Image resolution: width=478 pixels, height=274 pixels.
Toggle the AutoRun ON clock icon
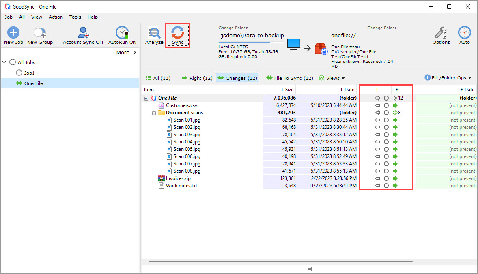click(x=122, y=32)
